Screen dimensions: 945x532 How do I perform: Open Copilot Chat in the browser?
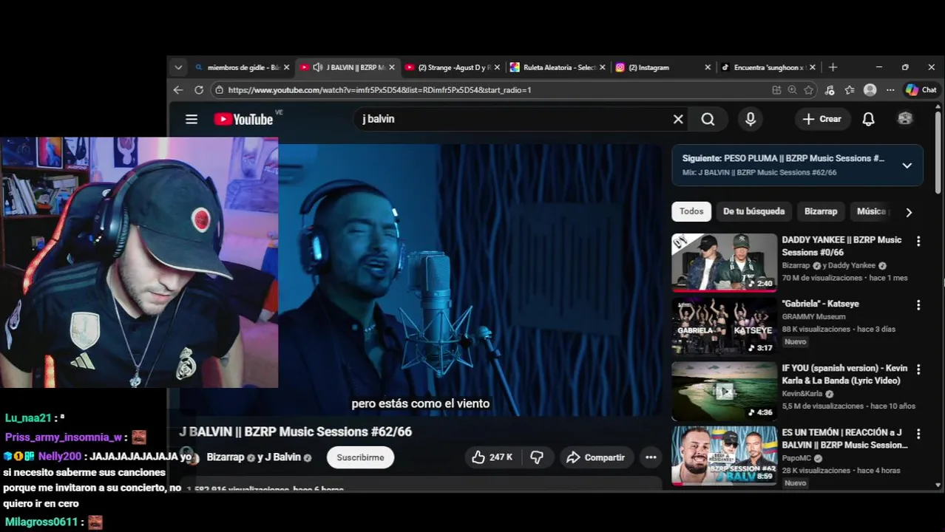(x=921, y=90)
